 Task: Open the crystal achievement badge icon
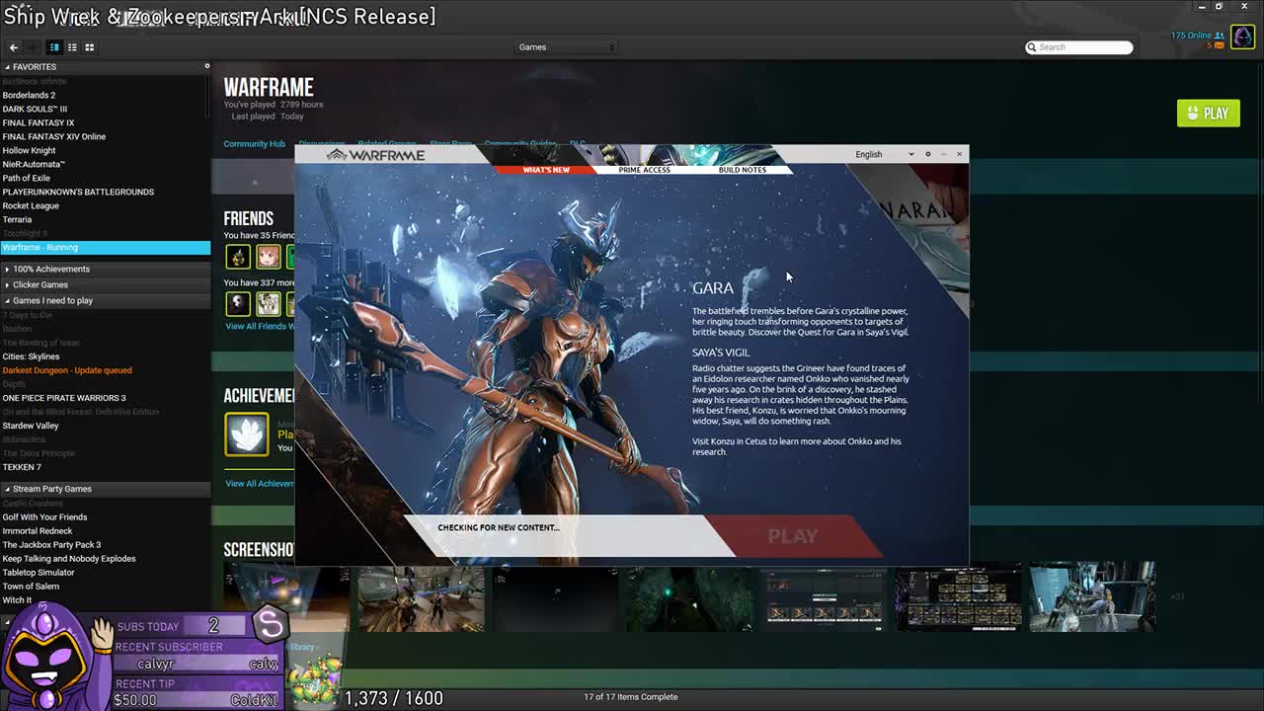(x=246, y=434)
